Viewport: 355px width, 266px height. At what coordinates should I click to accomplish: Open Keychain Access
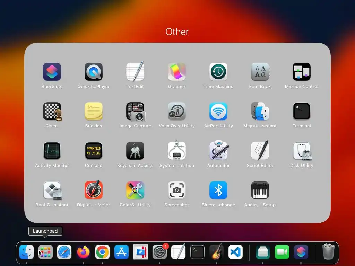click(135, 151)
